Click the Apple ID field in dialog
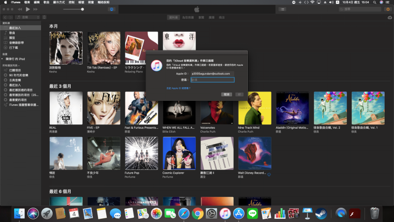Screen dimensions: 394x222 (x=212, y=73)
